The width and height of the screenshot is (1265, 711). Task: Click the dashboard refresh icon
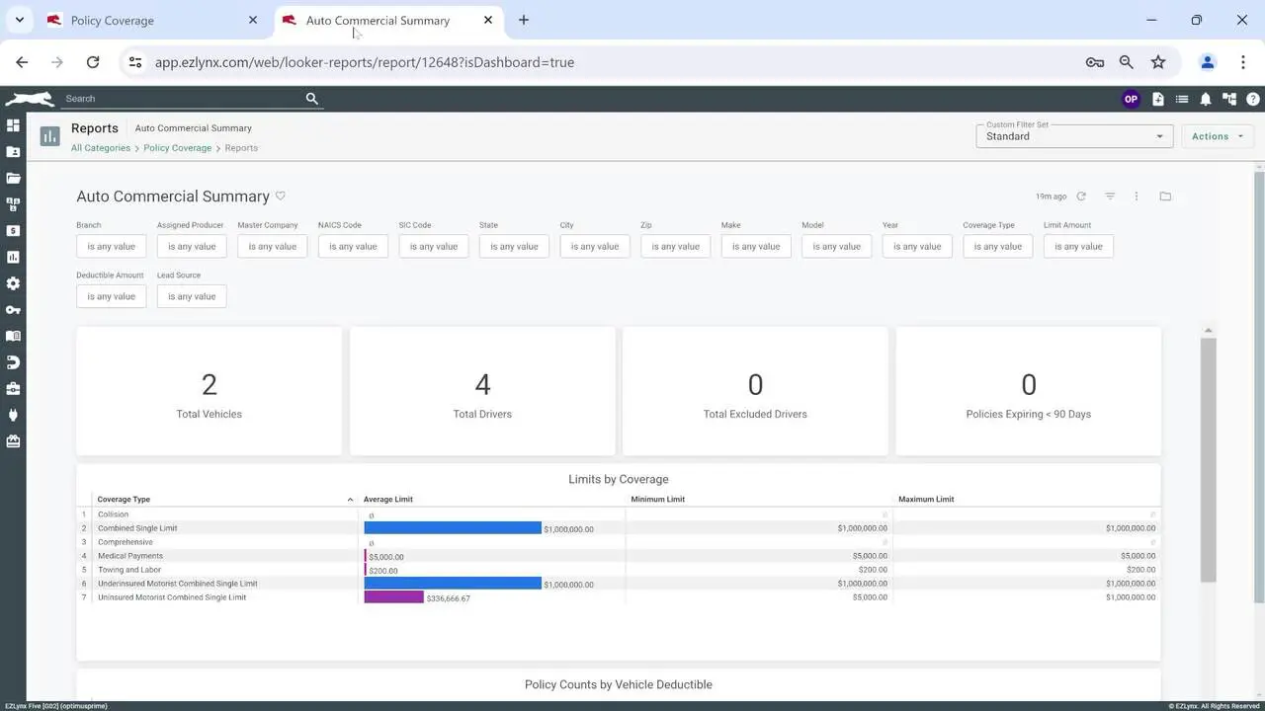click(1081, 197)
